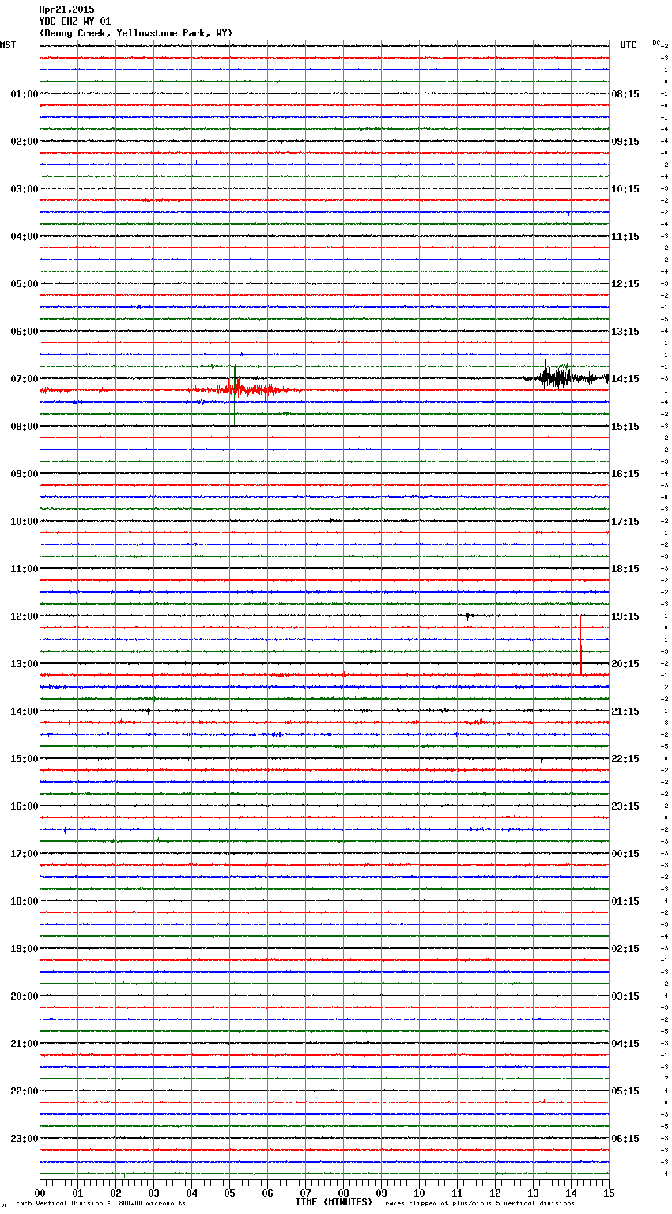Select station code text YDC EHZ WY 01

click(75, 21)
